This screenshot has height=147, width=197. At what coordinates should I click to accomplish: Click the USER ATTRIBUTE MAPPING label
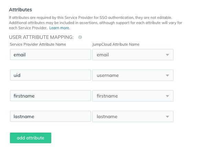pyautogui.click(x=41, y=37)
